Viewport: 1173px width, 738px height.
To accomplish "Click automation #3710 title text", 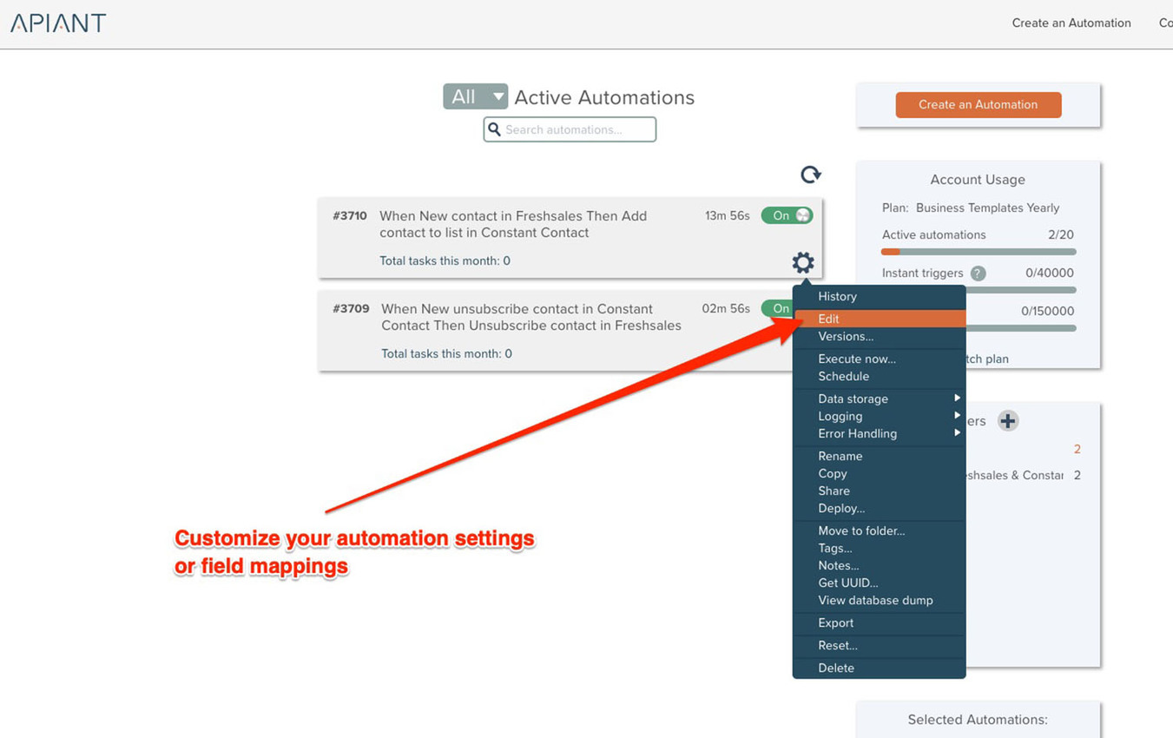I will [513, 224].
